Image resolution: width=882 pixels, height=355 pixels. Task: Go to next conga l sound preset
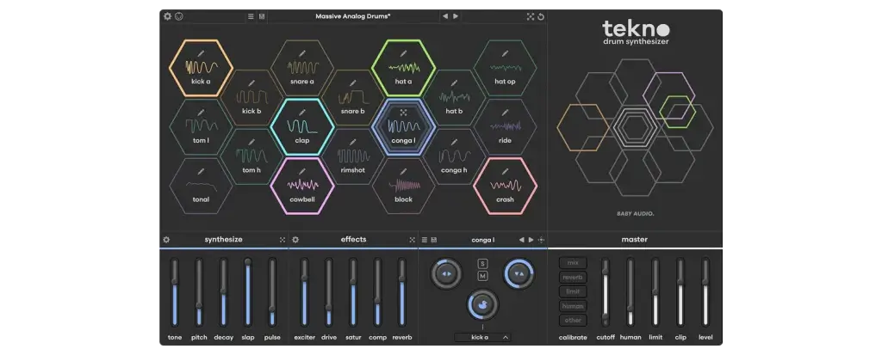531,240
